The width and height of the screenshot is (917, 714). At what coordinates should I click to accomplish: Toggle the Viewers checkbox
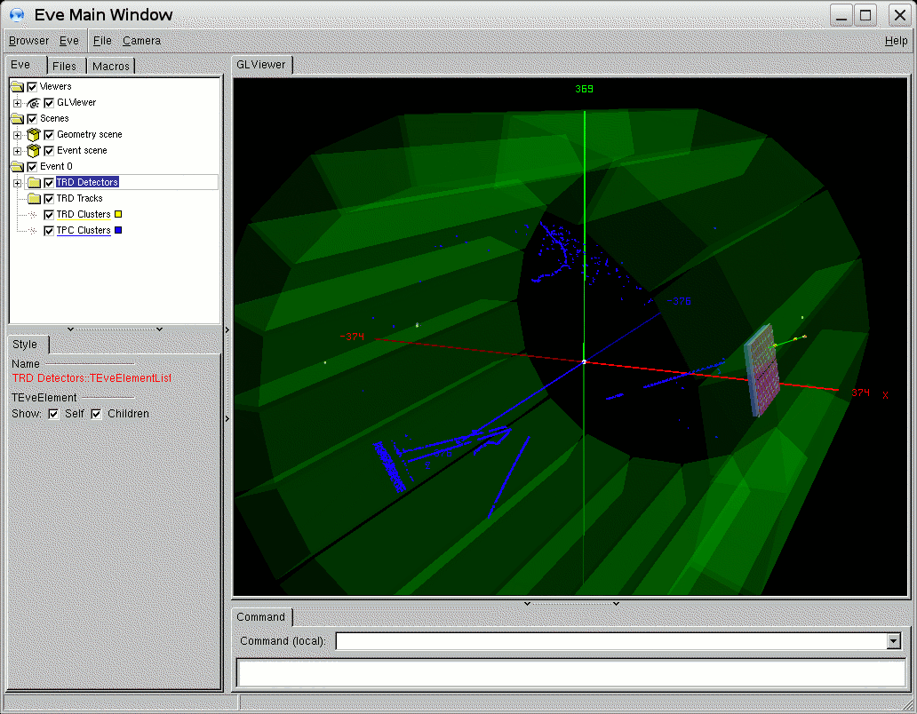pos(32,86)
